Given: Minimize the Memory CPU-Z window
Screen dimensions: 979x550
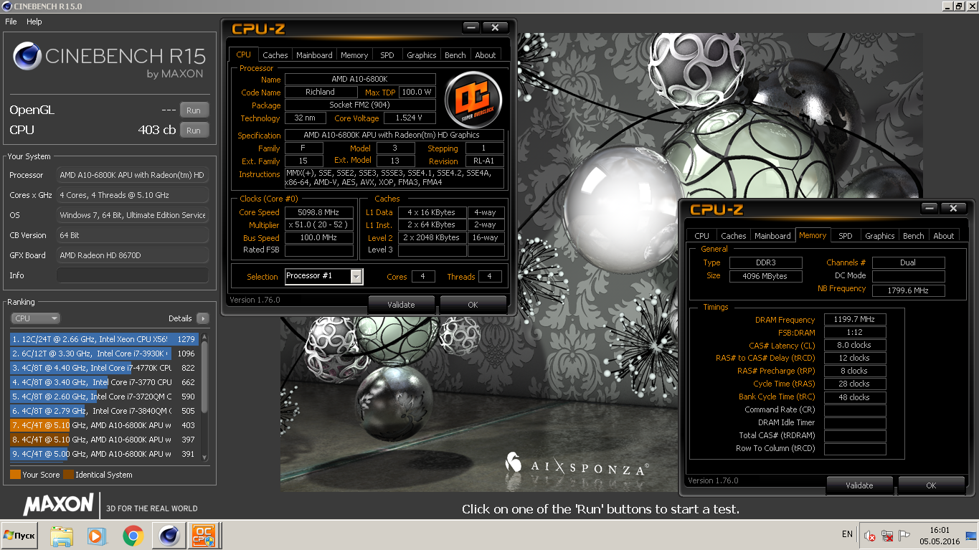Looking at the screenshot, I should (929, 209).
